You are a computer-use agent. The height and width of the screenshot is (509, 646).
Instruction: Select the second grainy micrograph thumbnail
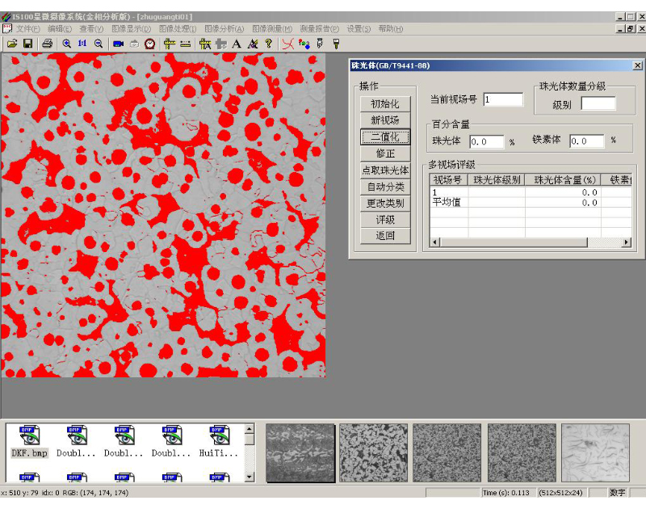tap(373, 453)
